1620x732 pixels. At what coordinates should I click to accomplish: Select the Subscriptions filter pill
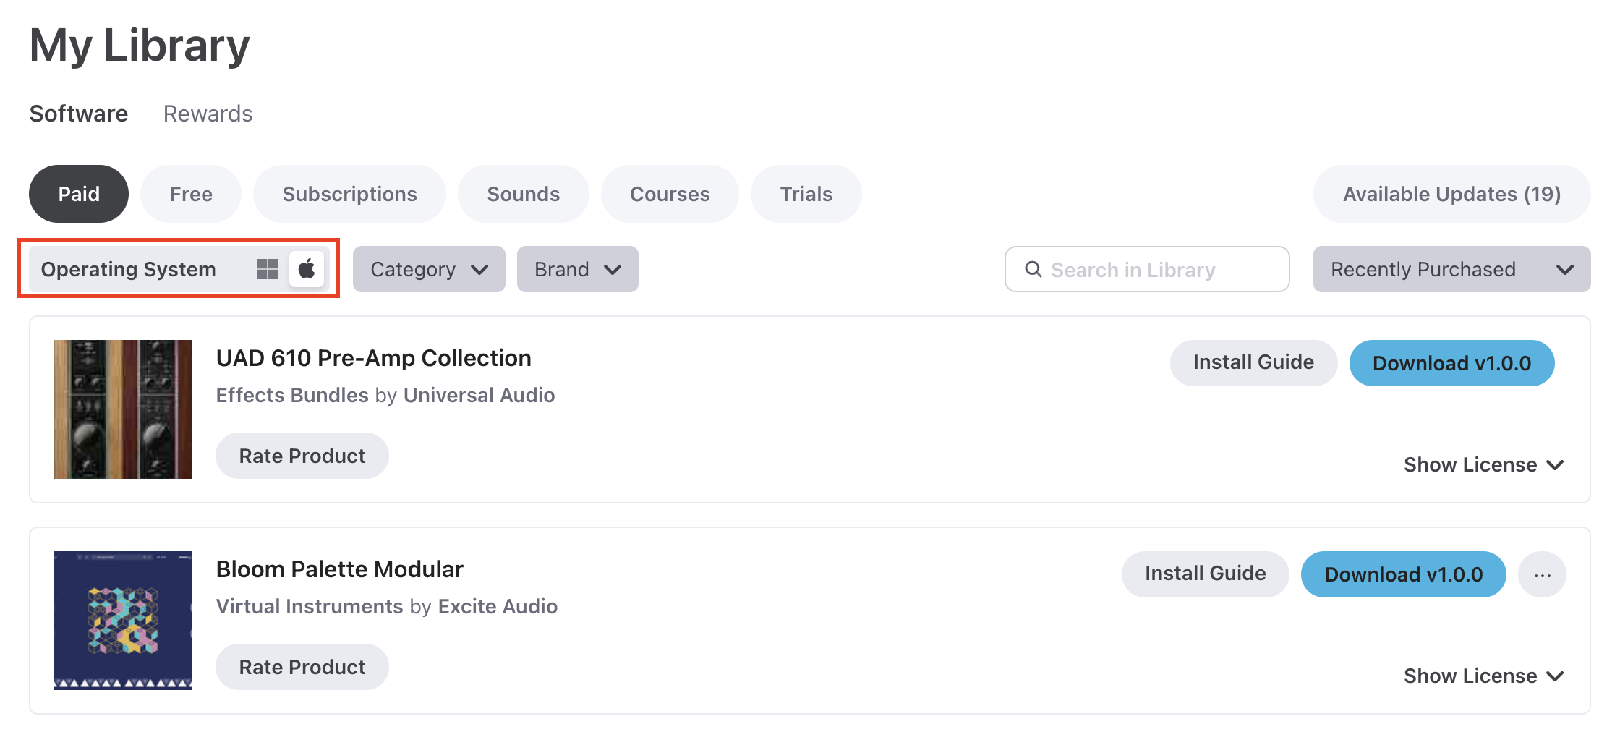349,194
